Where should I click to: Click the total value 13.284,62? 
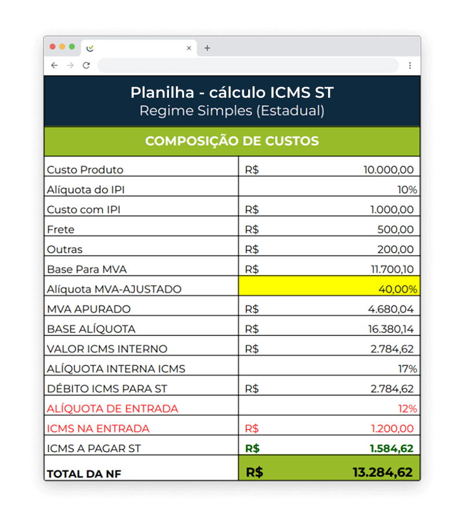383,472
